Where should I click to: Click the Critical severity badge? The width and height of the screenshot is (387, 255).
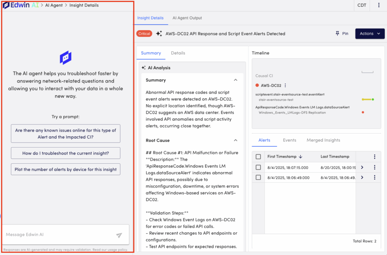[144, 34]
